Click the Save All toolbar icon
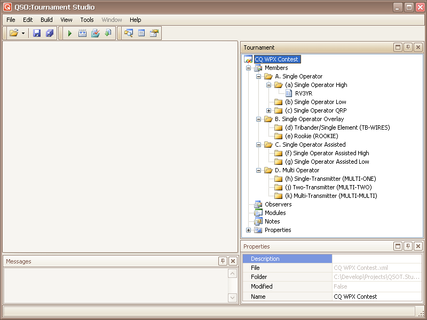The image size is (427, 320). pos(50,33)
